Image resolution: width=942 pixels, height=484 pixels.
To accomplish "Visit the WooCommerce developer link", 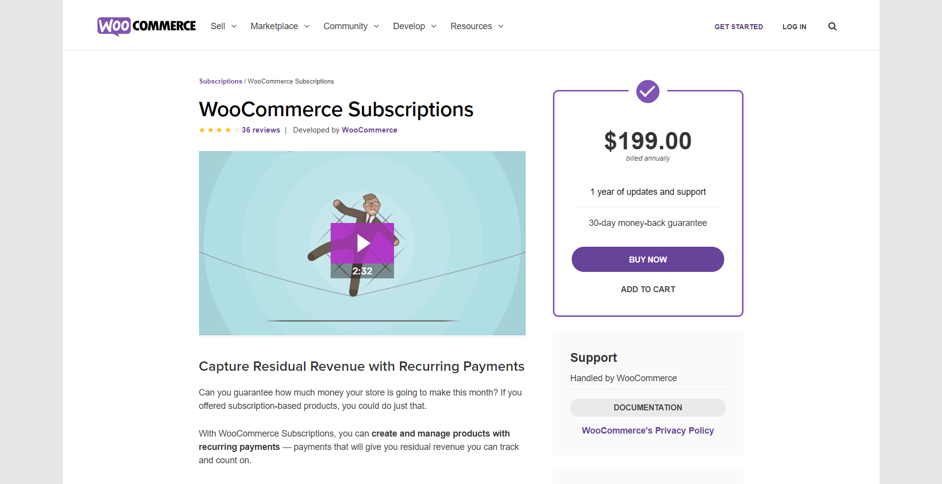I will [369, 130].
